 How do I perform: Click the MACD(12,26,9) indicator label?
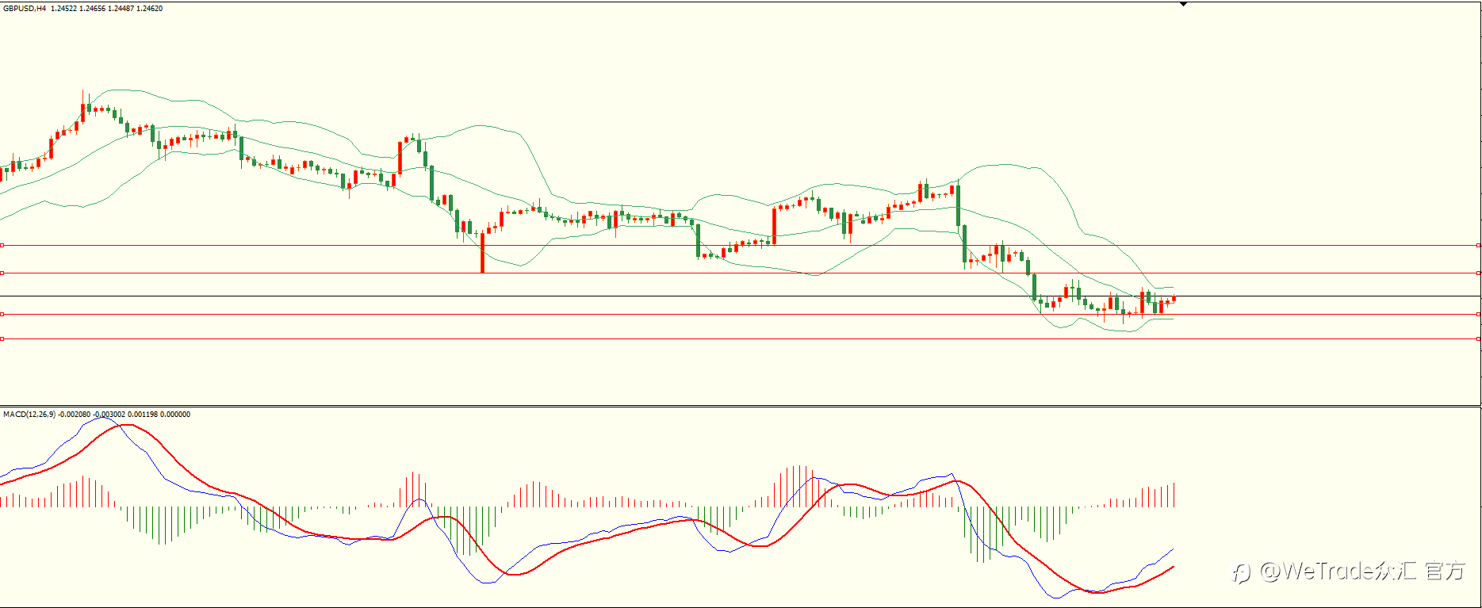click(29, 415)
